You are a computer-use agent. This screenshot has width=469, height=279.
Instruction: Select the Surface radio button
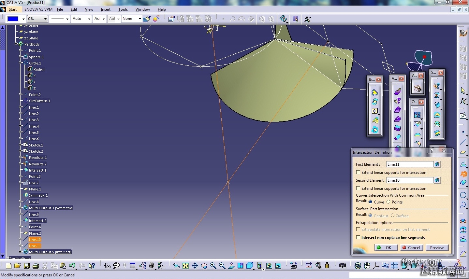pos(392,216)
